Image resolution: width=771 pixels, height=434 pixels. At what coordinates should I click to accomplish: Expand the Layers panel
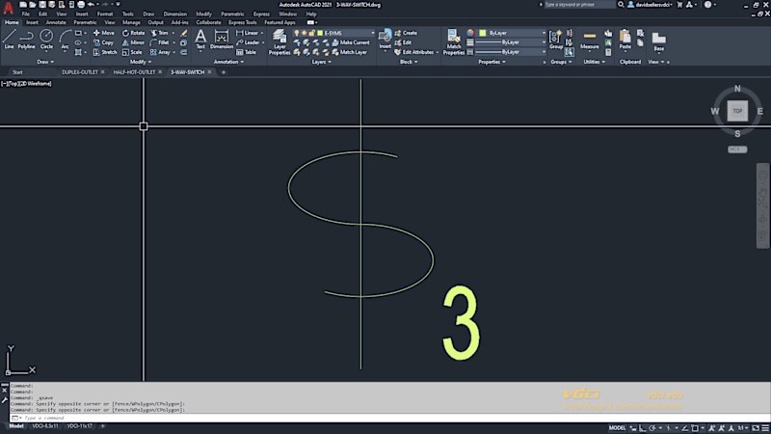322,62
